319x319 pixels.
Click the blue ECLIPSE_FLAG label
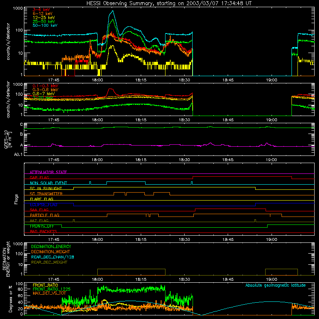(x=43, y=205)
